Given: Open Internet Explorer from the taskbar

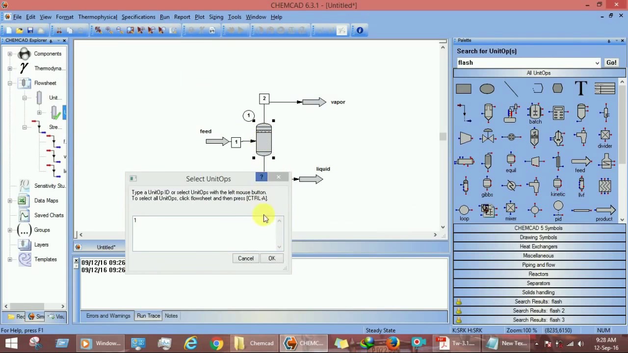Looking at the screenshot, I should click(191, 343).
